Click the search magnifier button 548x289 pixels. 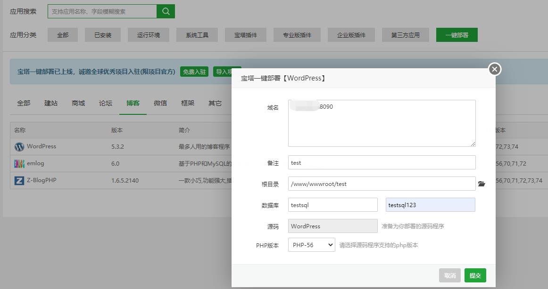(x=166, y=11)
